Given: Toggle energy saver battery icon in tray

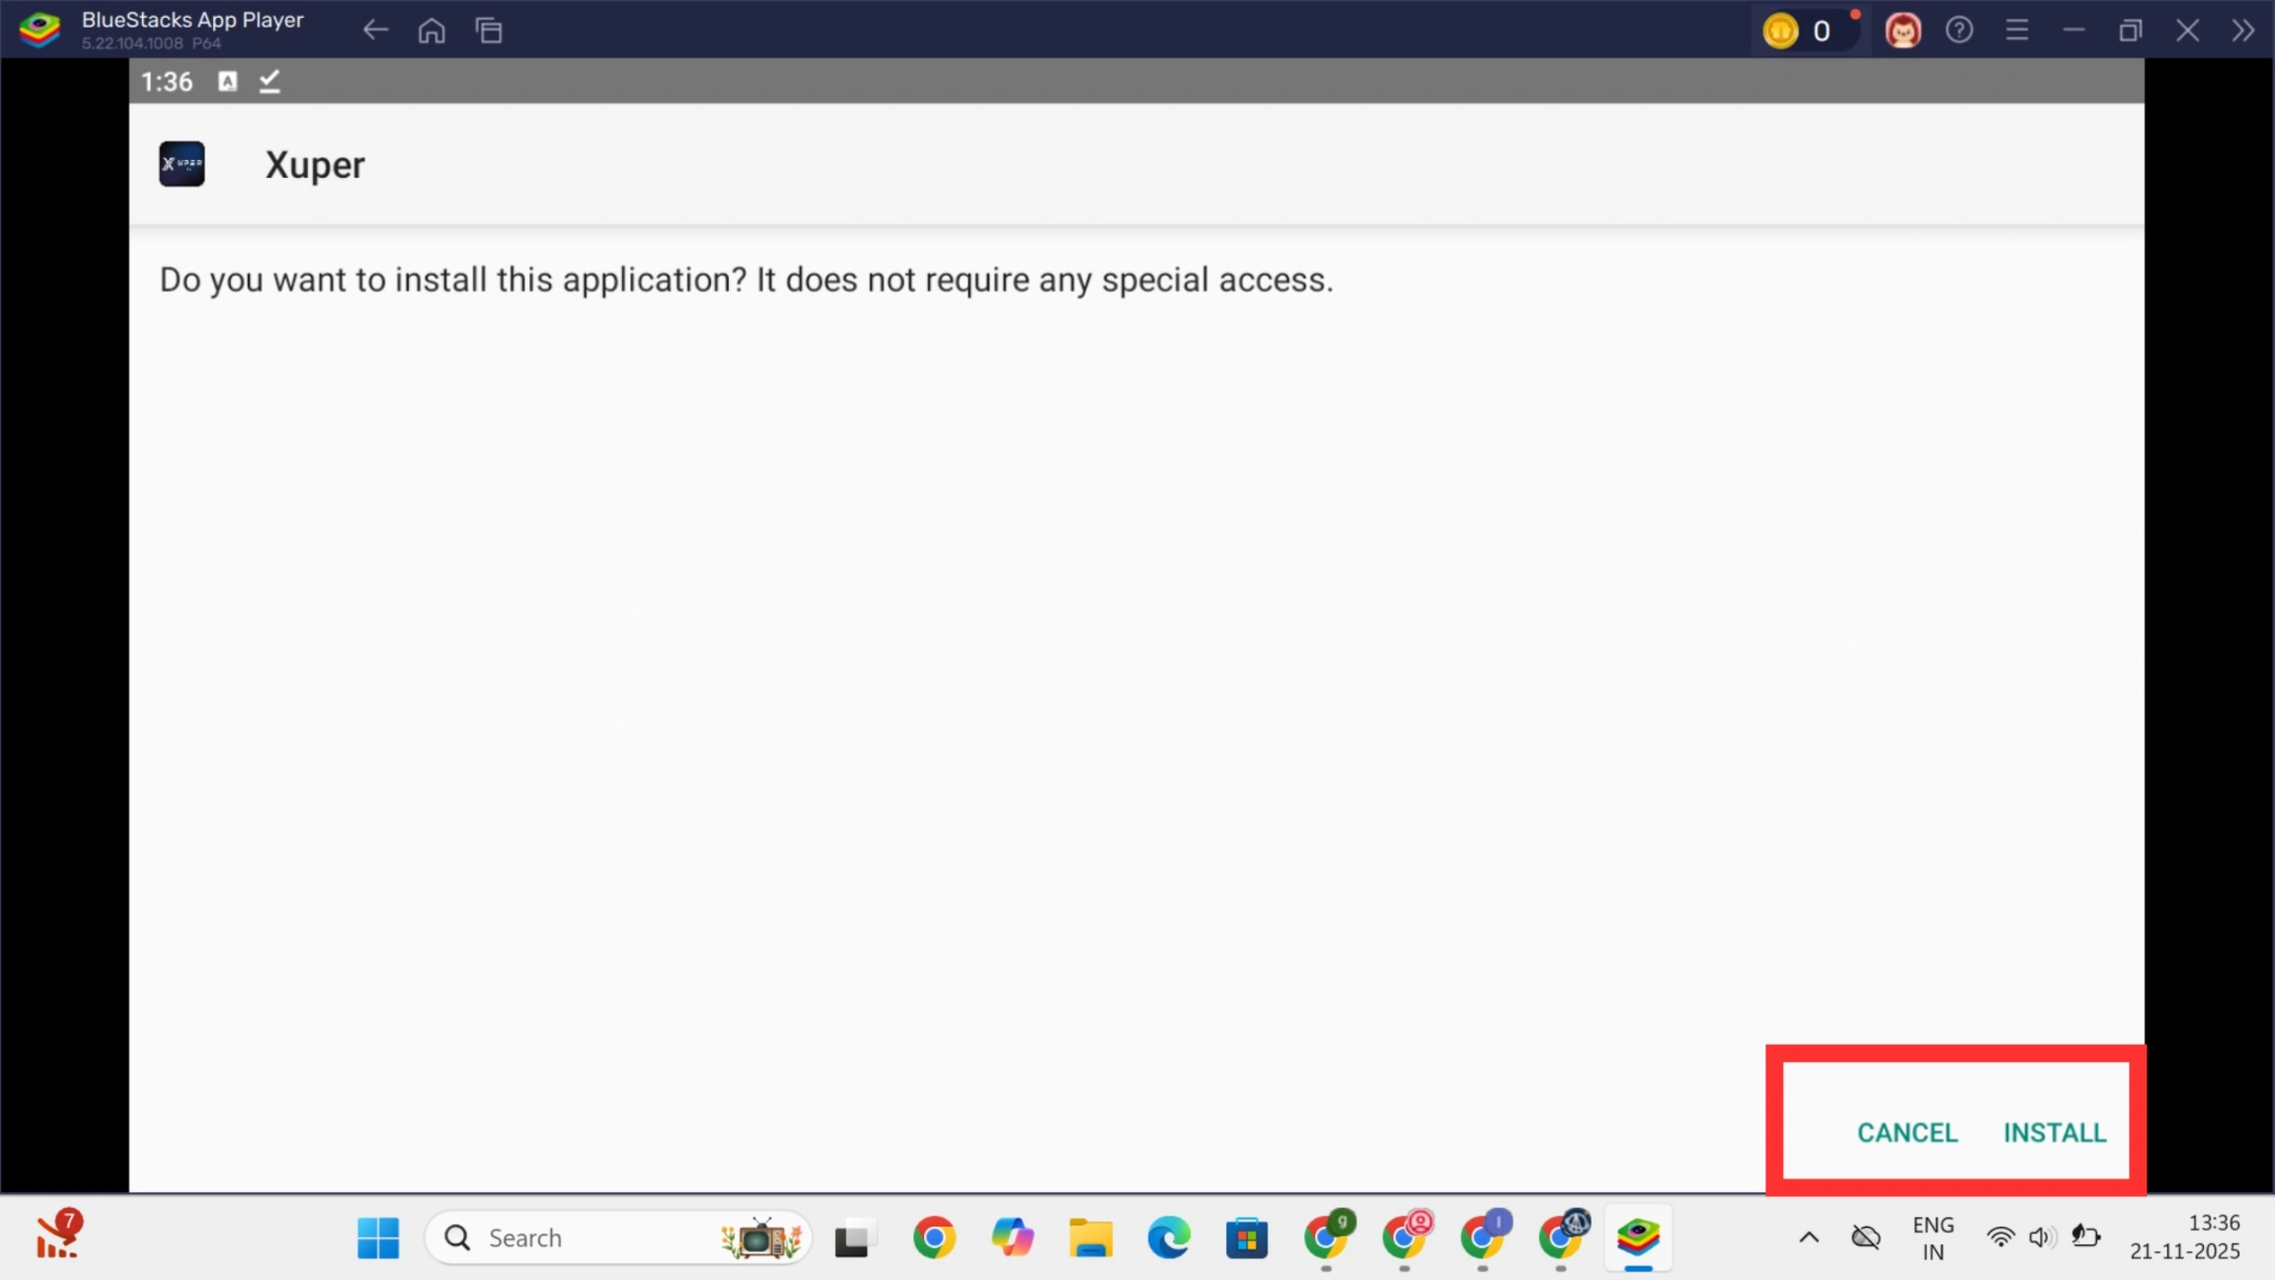Looking at the screenshot, I should click(x=2085, y=1237).
